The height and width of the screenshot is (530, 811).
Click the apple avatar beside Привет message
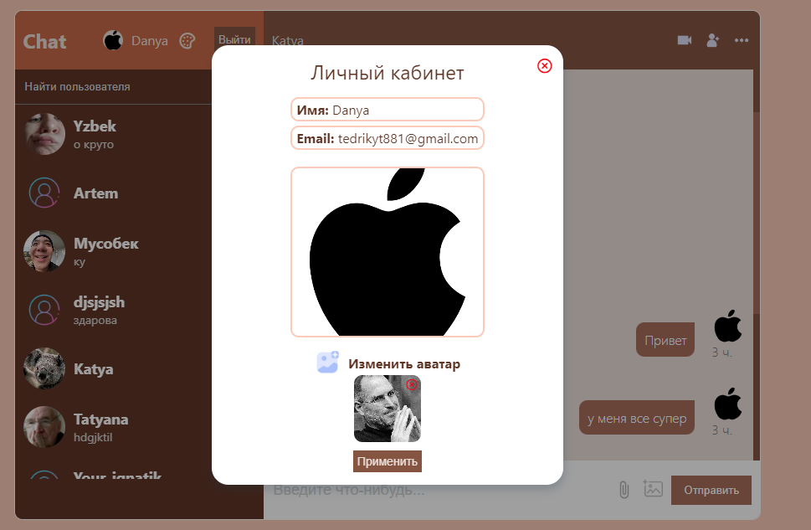pyautogui.click(x=727, y=327)
